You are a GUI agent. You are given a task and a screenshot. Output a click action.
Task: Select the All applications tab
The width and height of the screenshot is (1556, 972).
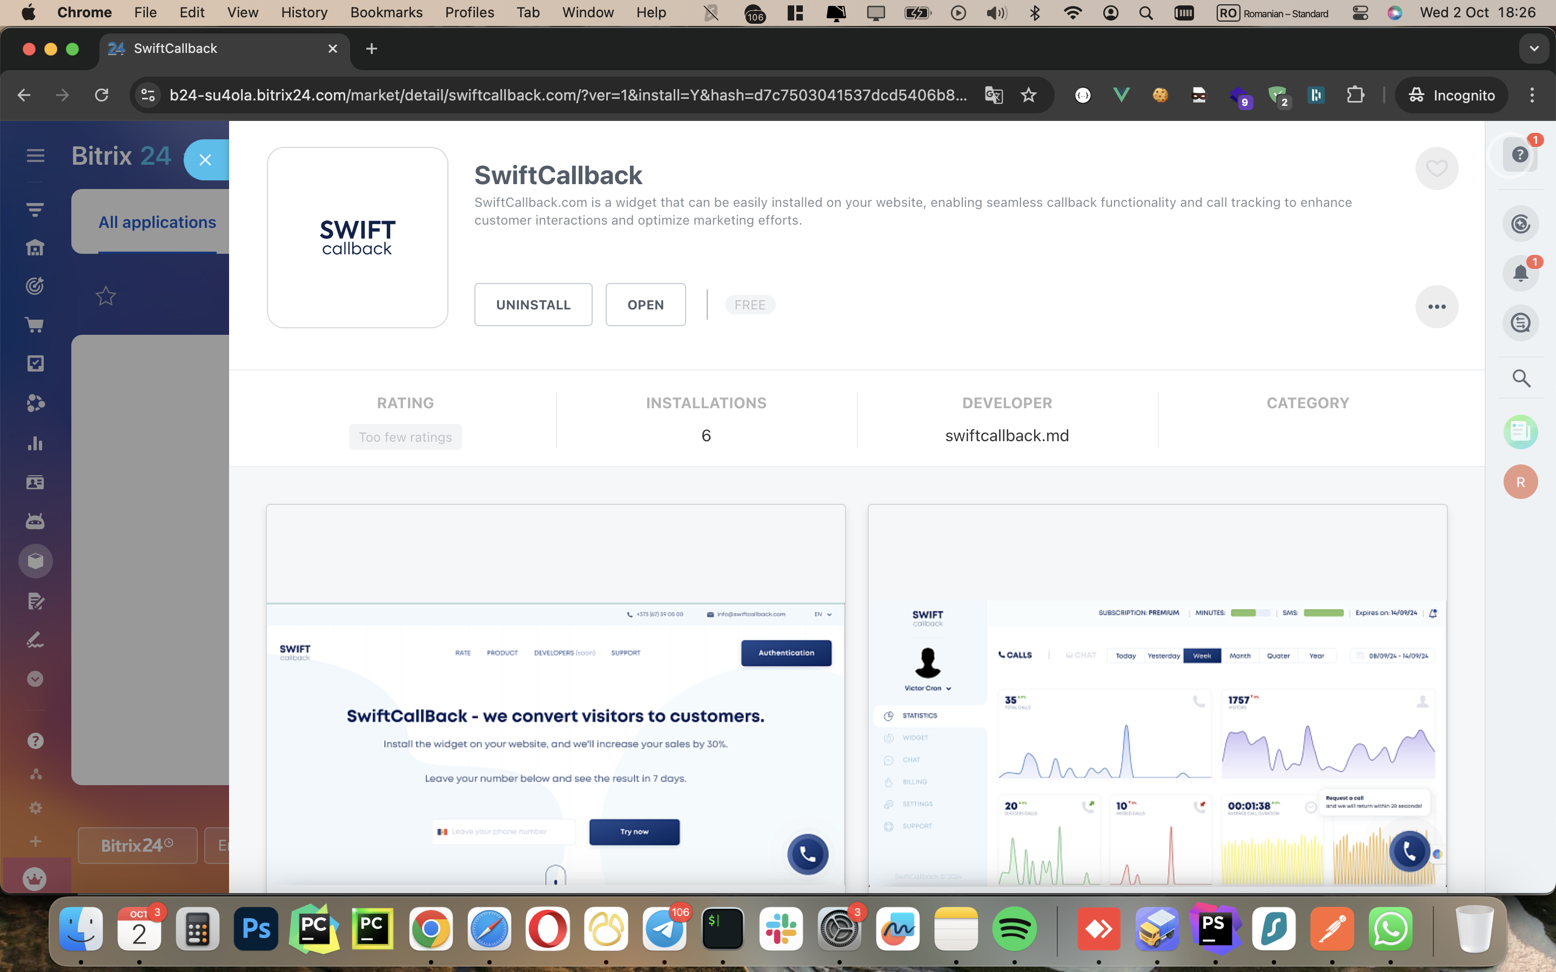pyautogui.click(x=157, y=222)
